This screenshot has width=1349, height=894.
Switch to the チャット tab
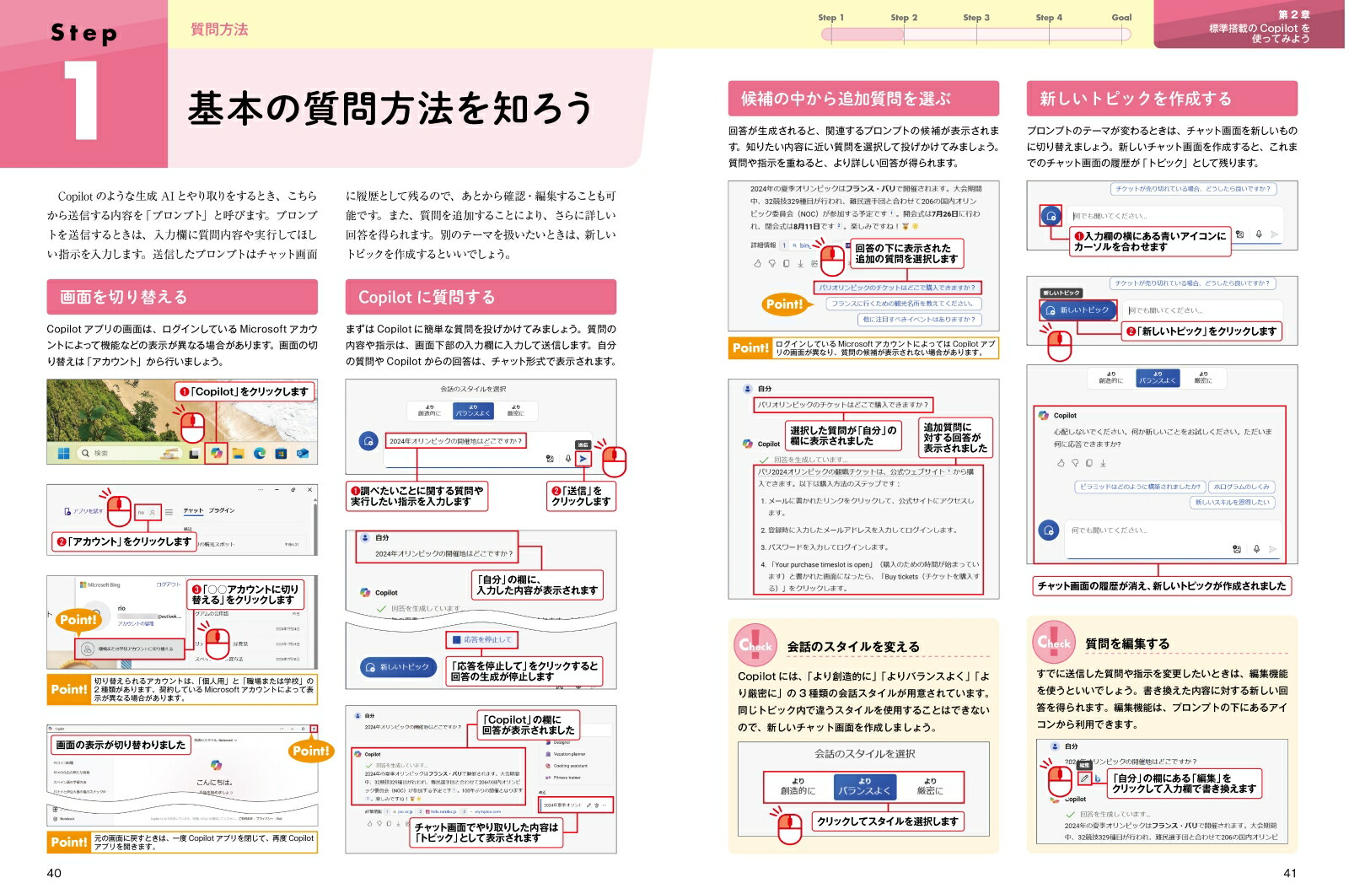[x=193, y=510]
